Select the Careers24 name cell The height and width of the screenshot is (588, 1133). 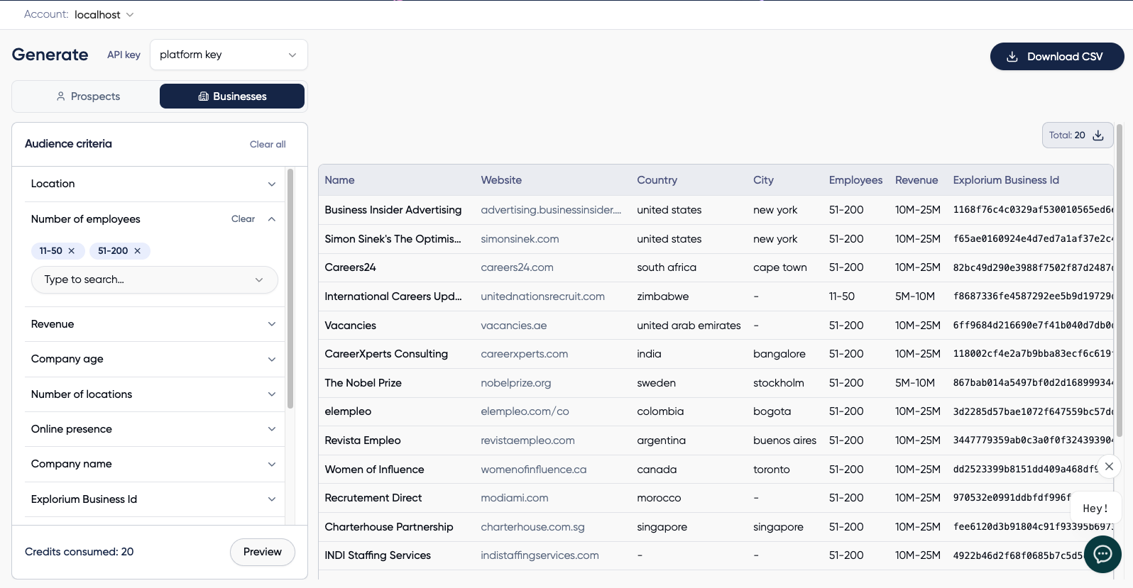coord(350,267)
